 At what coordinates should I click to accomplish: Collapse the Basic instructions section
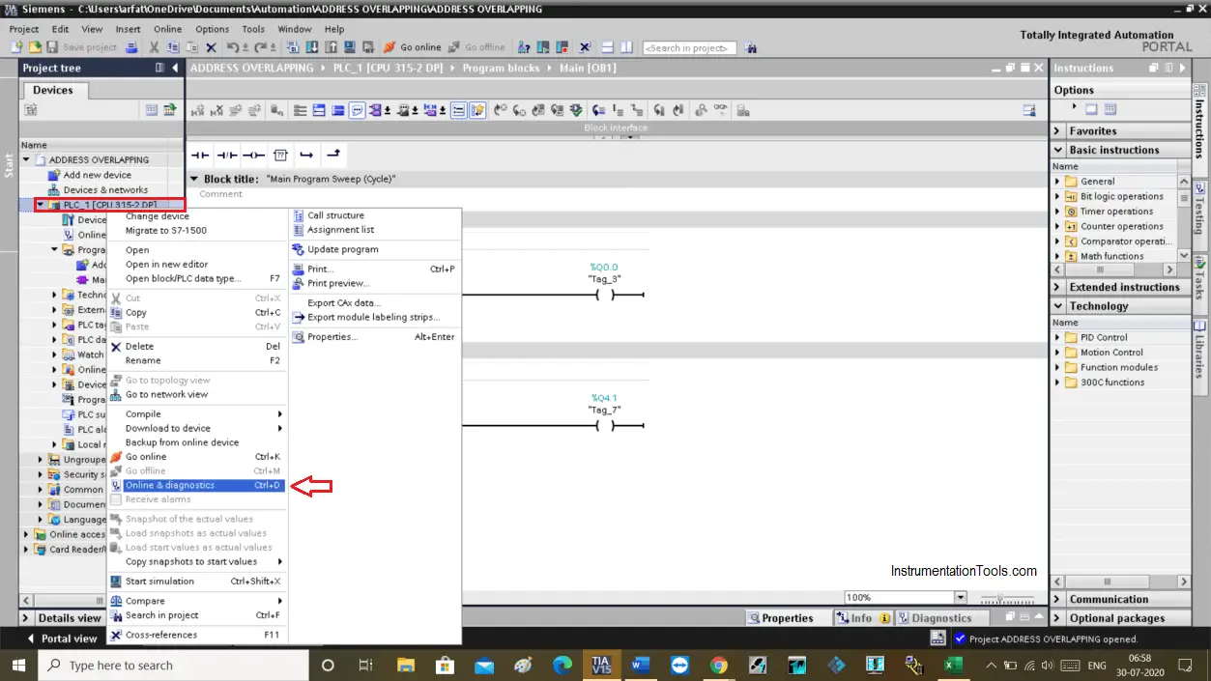click(1056, 150)
